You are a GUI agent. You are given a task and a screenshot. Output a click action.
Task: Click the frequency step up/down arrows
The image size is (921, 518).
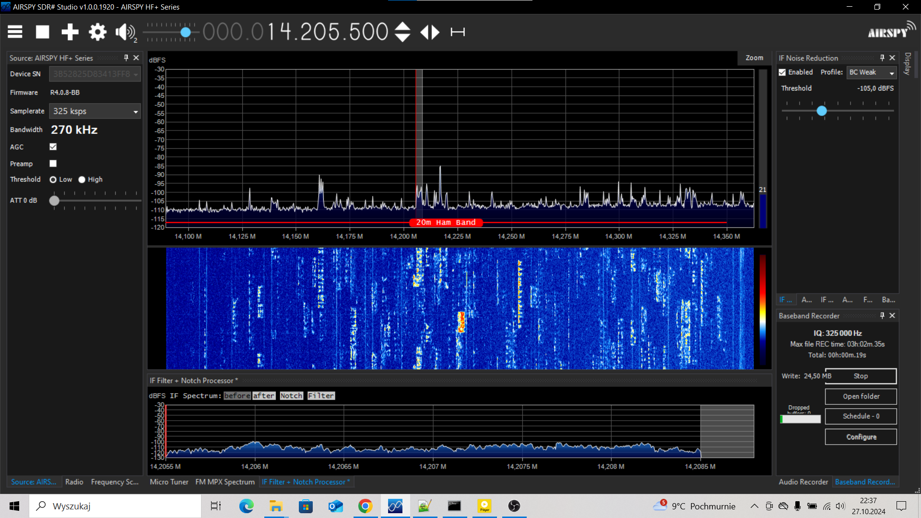[x=402, y=32]
